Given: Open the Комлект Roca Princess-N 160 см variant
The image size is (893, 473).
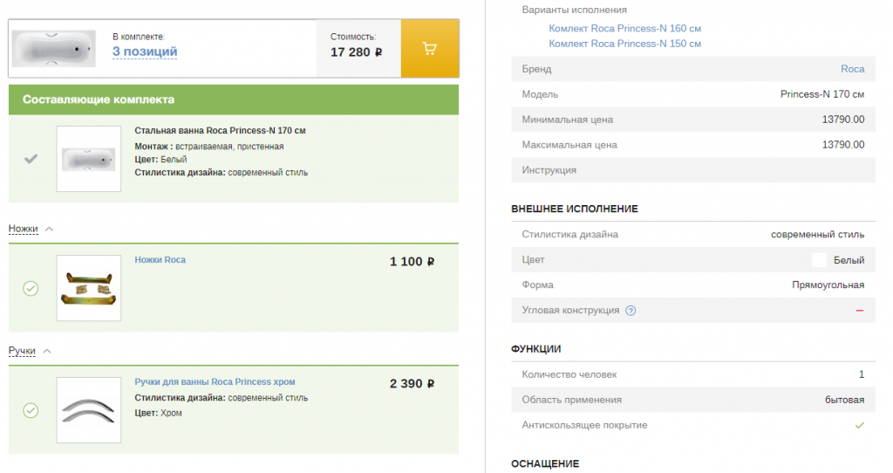Looking at the screenshot, I should point(624,29).
